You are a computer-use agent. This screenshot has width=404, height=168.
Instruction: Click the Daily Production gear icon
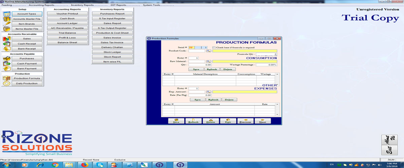[x=6, y=83]
